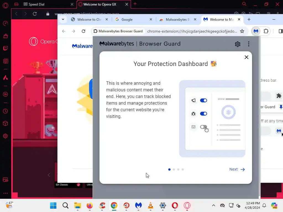This screenshot has height=212, width=283.
Task: Launch Firefox from taskbar
Action: point(90,205)
